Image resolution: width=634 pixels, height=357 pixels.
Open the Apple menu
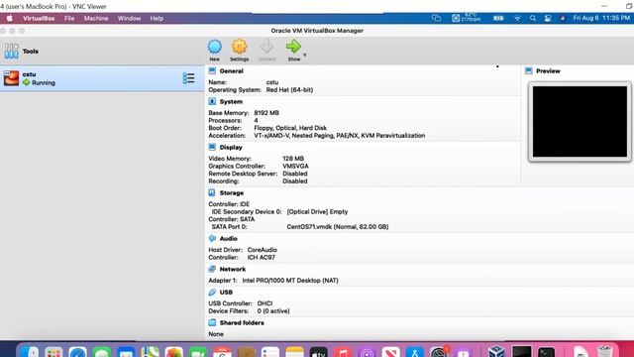pos(9,18)
